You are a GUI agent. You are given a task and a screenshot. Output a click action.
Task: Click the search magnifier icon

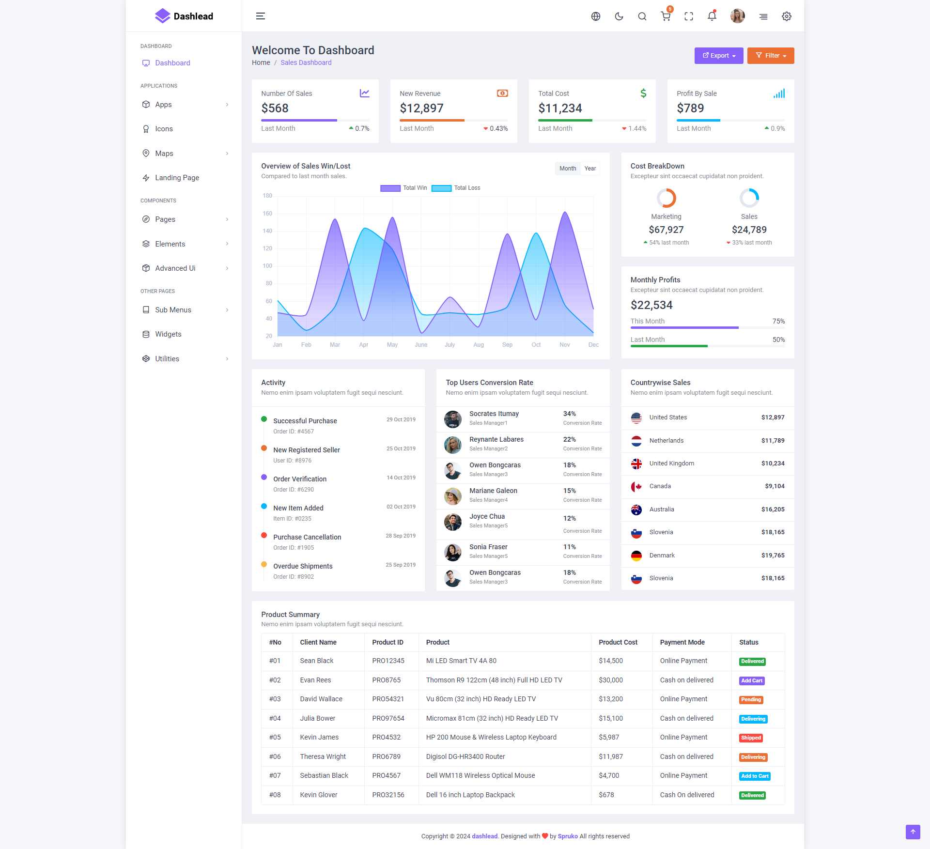(642, 16)
